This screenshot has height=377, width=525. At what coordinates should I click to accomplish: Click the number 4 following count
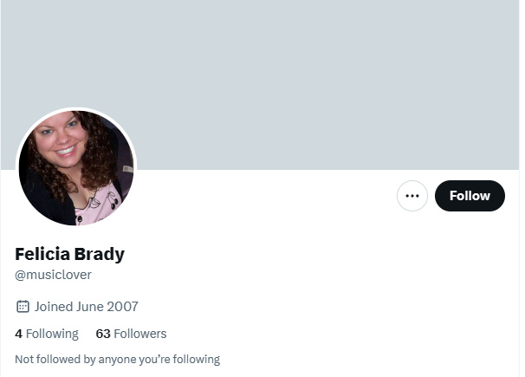(18, 334)
